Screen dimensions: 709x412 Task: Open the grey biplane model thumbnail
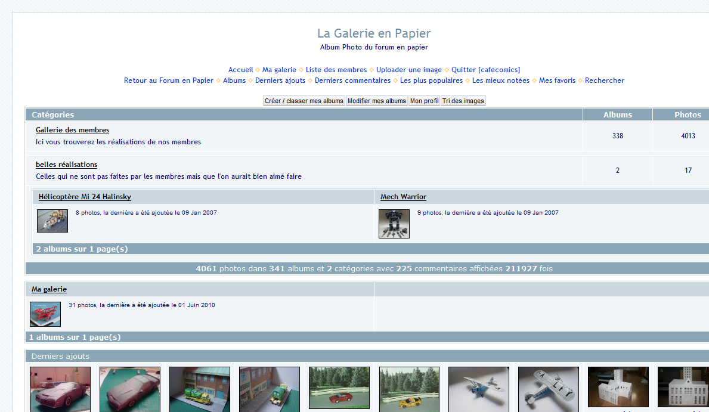pos(548,389)
